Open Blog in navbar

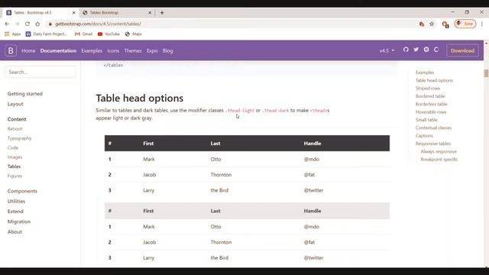168,50
